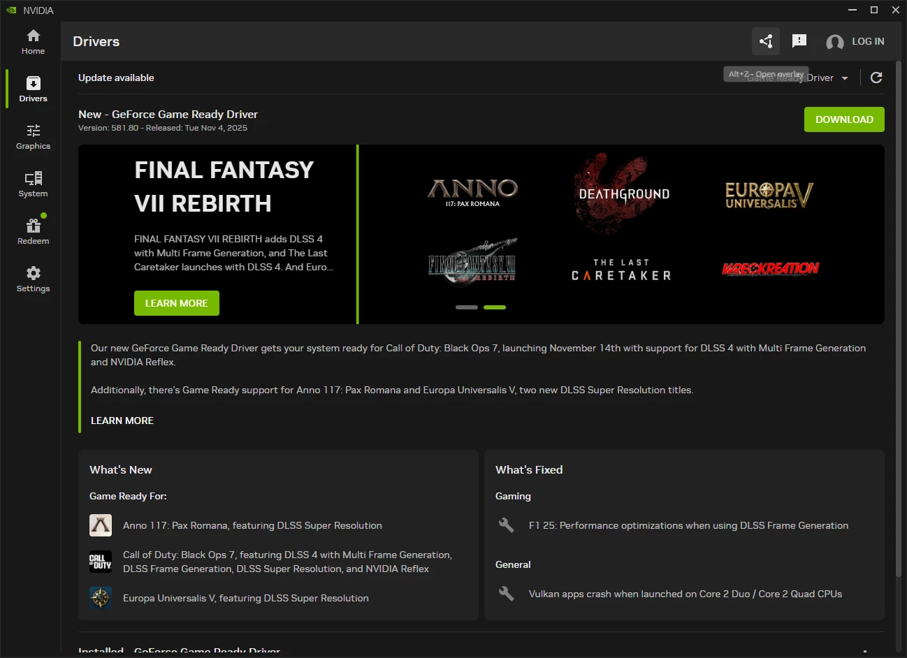The width and height of the screenshot is (907, 658).
Task: Click the green DOWNLOAD button
Action: click(844, 119)
